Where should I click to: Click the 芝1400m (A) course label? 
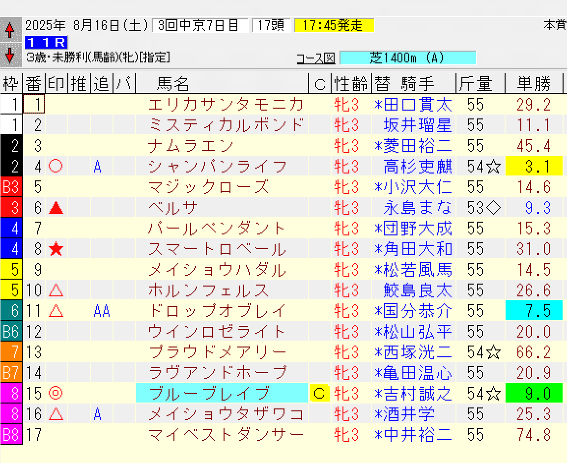tap(408, 58)
